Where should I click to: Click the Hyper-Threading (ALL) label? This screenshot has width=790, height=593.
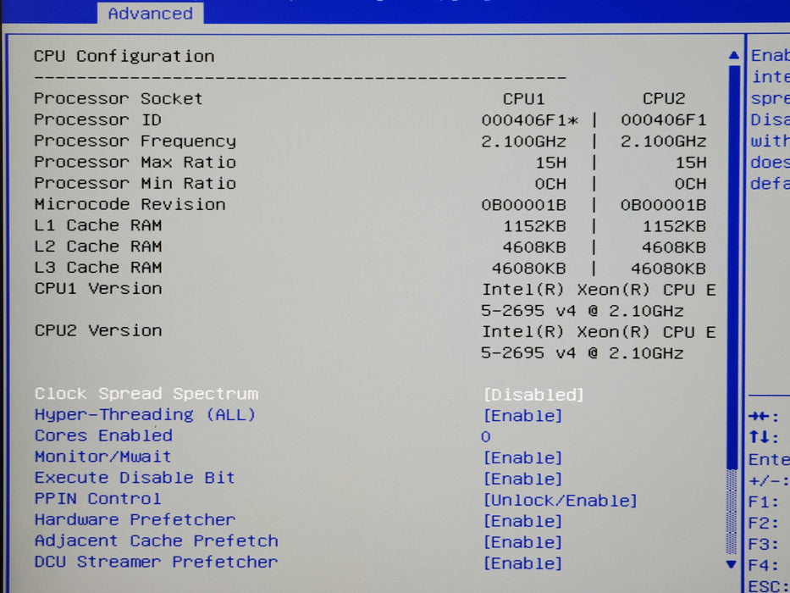145,414
